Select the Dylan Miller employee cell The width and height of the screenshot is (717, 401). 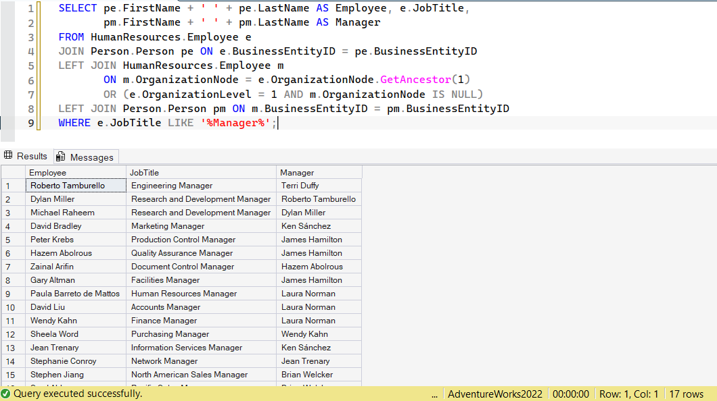(x=76, y=199)
